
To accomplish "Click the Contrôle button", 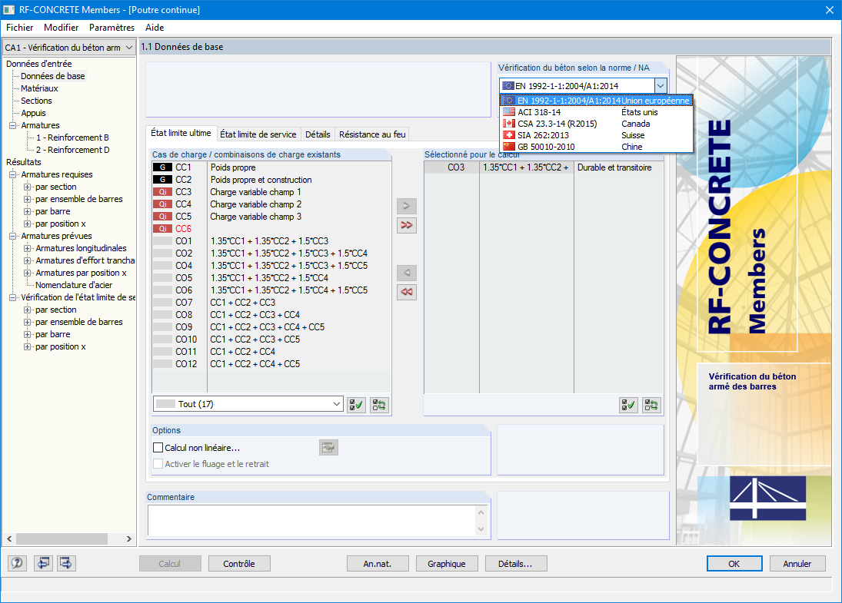I will click(239, 564).
